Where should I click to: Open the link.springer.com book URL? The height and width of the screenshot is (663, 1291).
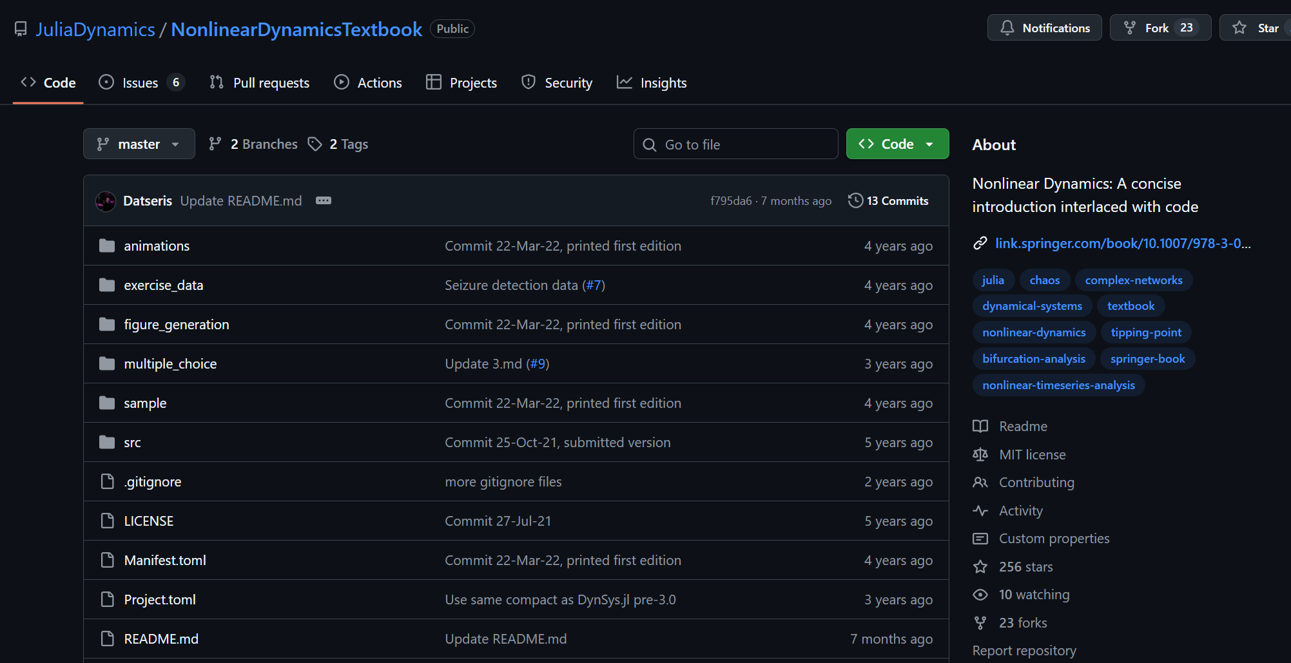coord(1123,243)
